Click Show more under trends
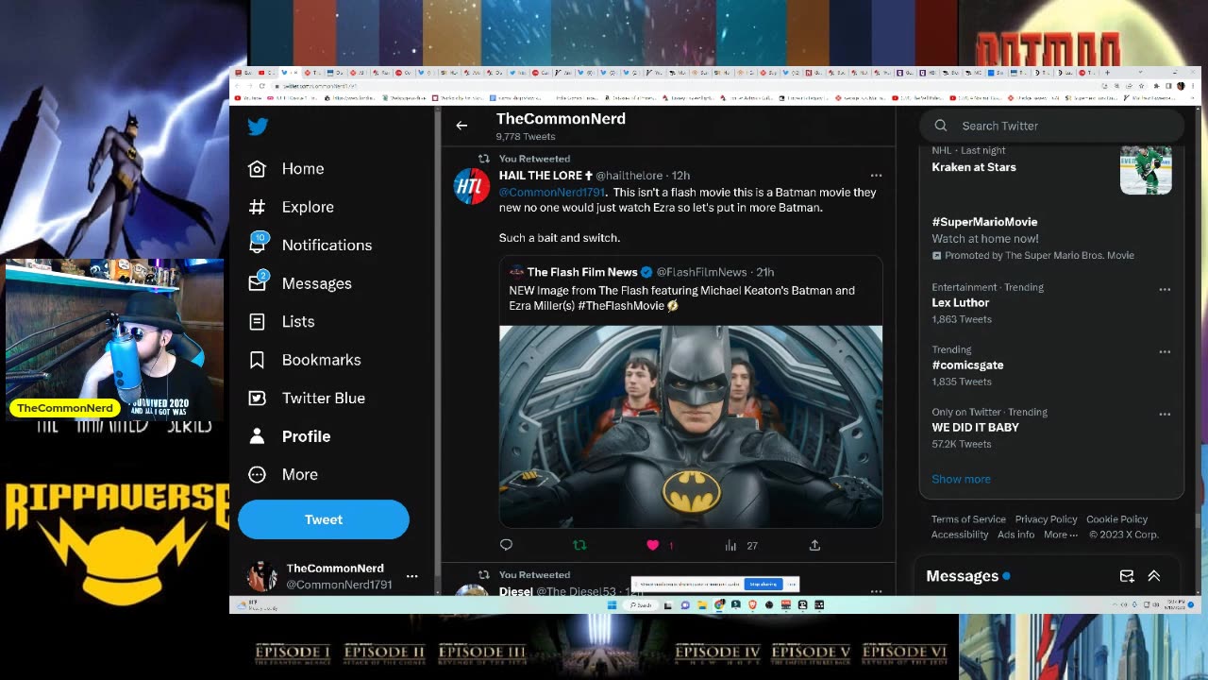This screenshot has height=680, width=1208. [x=961, y=479]
